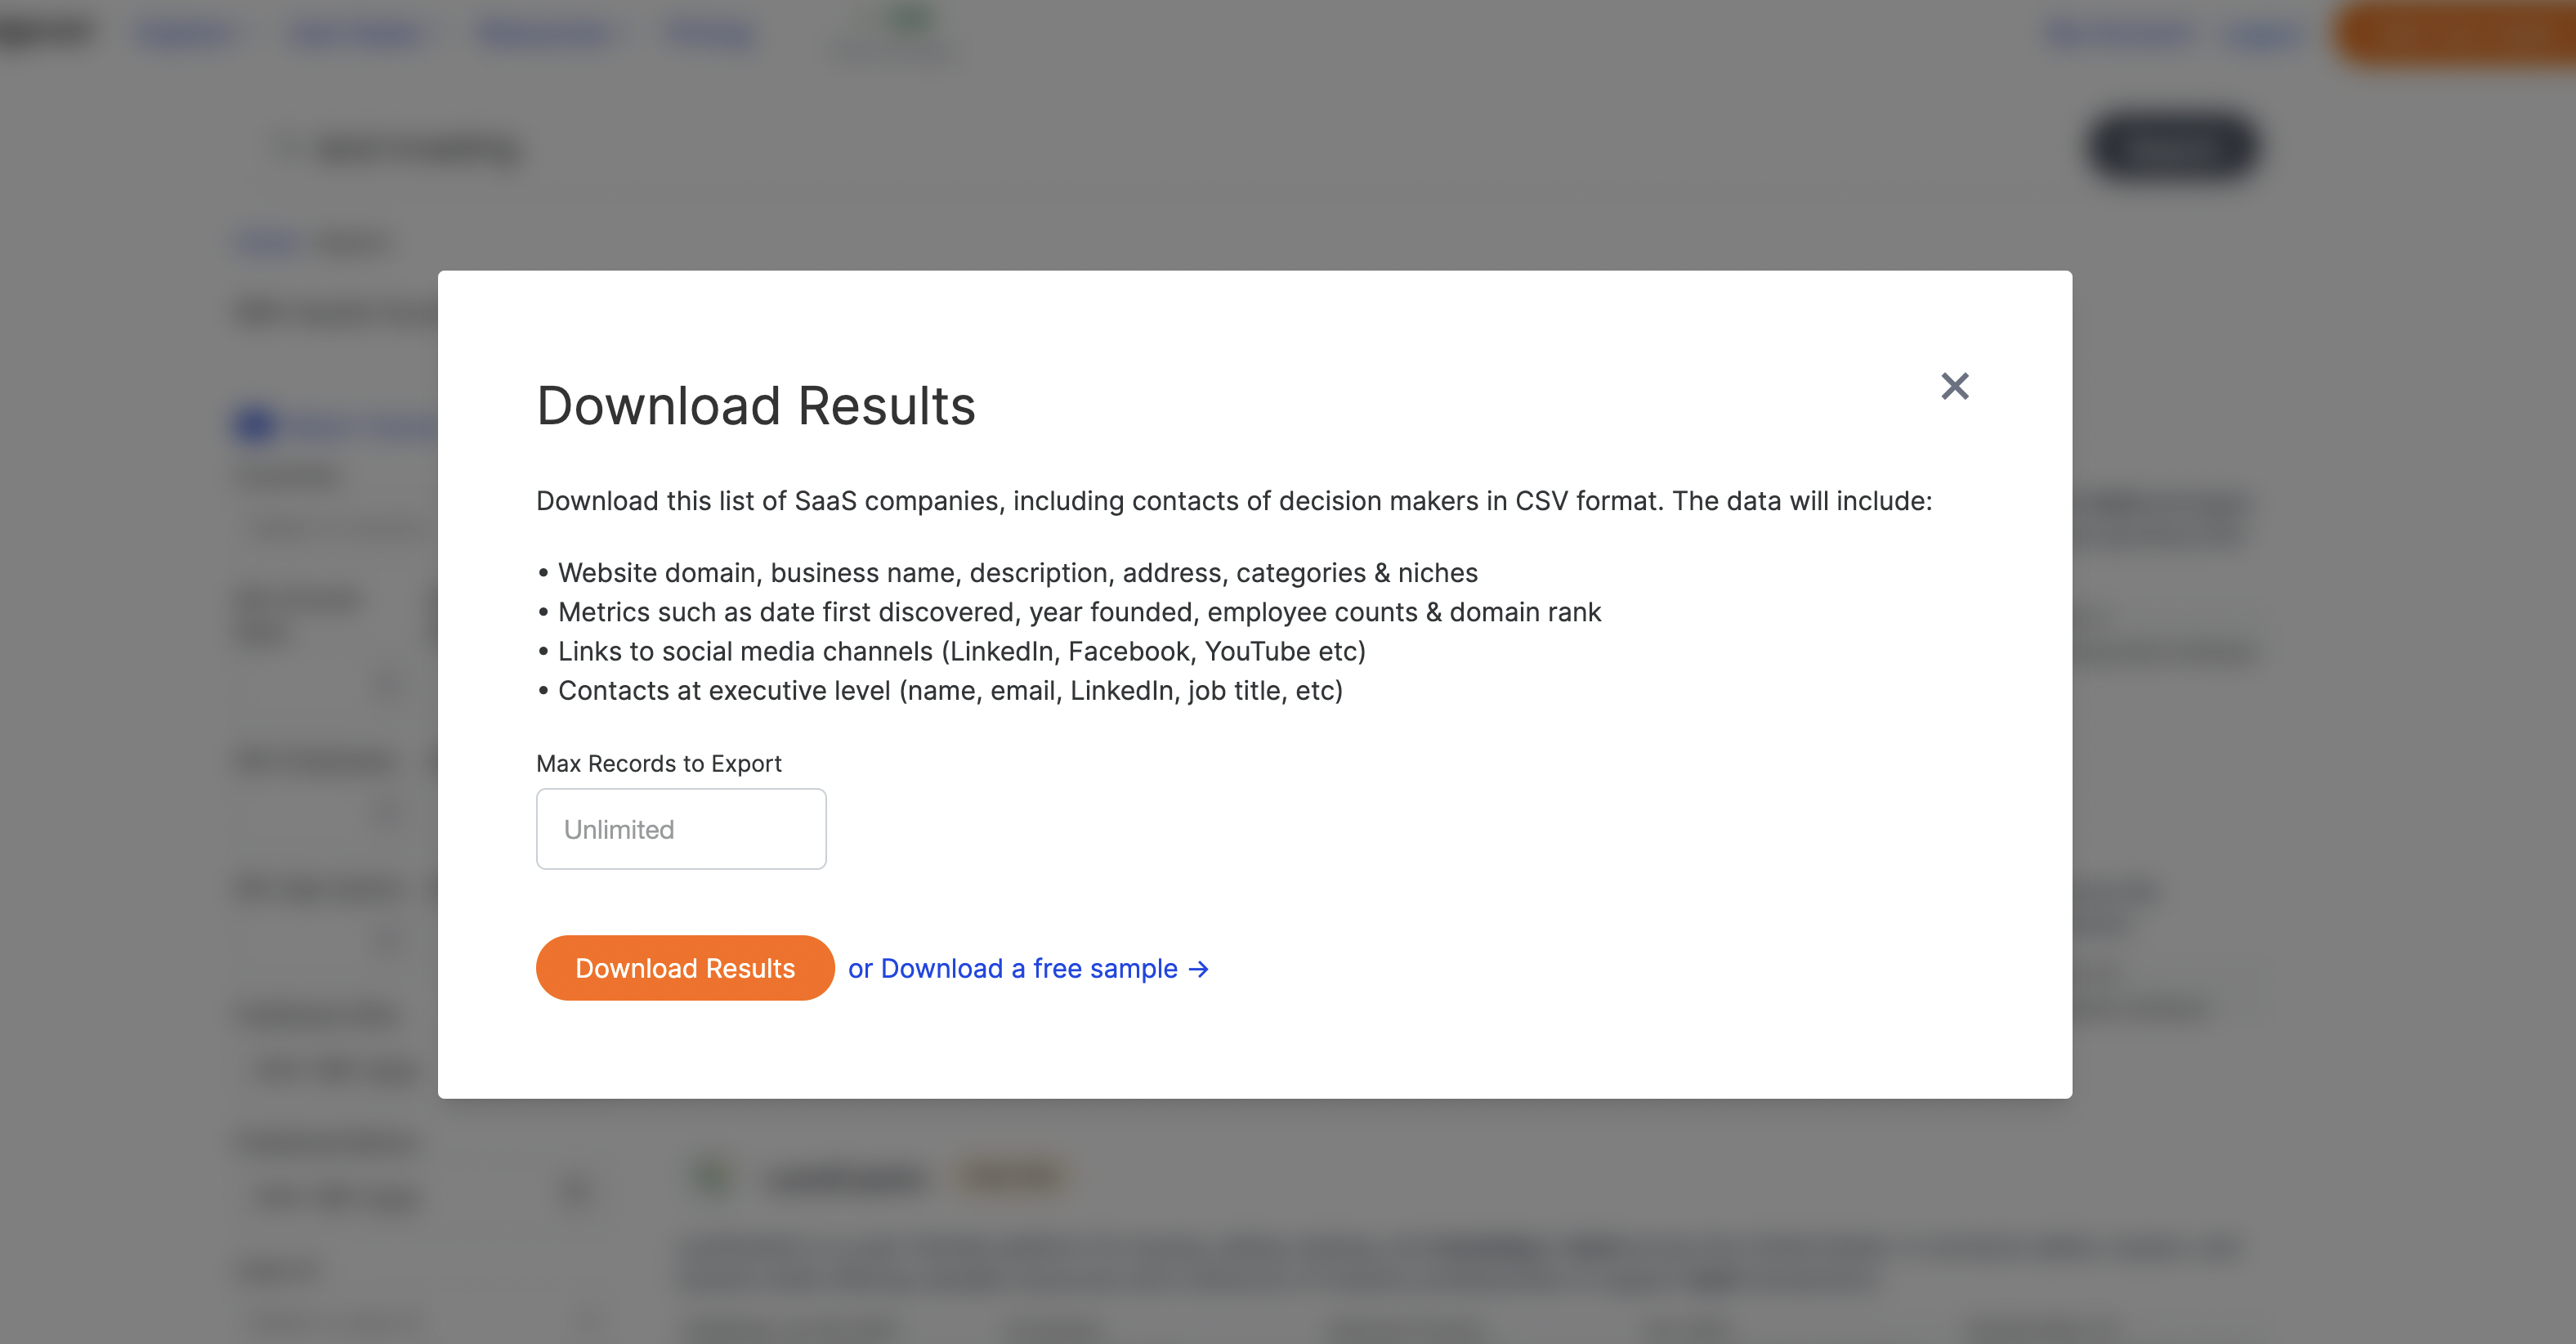Open the lower date-range dropdown in the sidebar
Viewport: 2576px width, 1344px height.
[330, 1196]
